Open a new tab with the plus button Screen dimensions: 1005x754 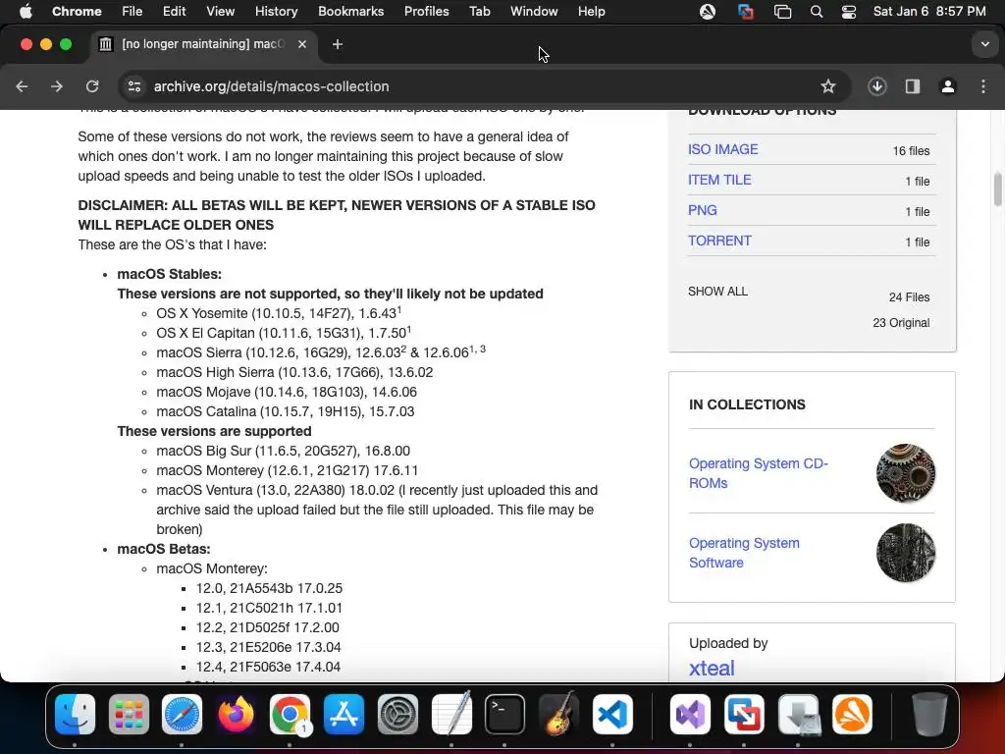point(338,44)
